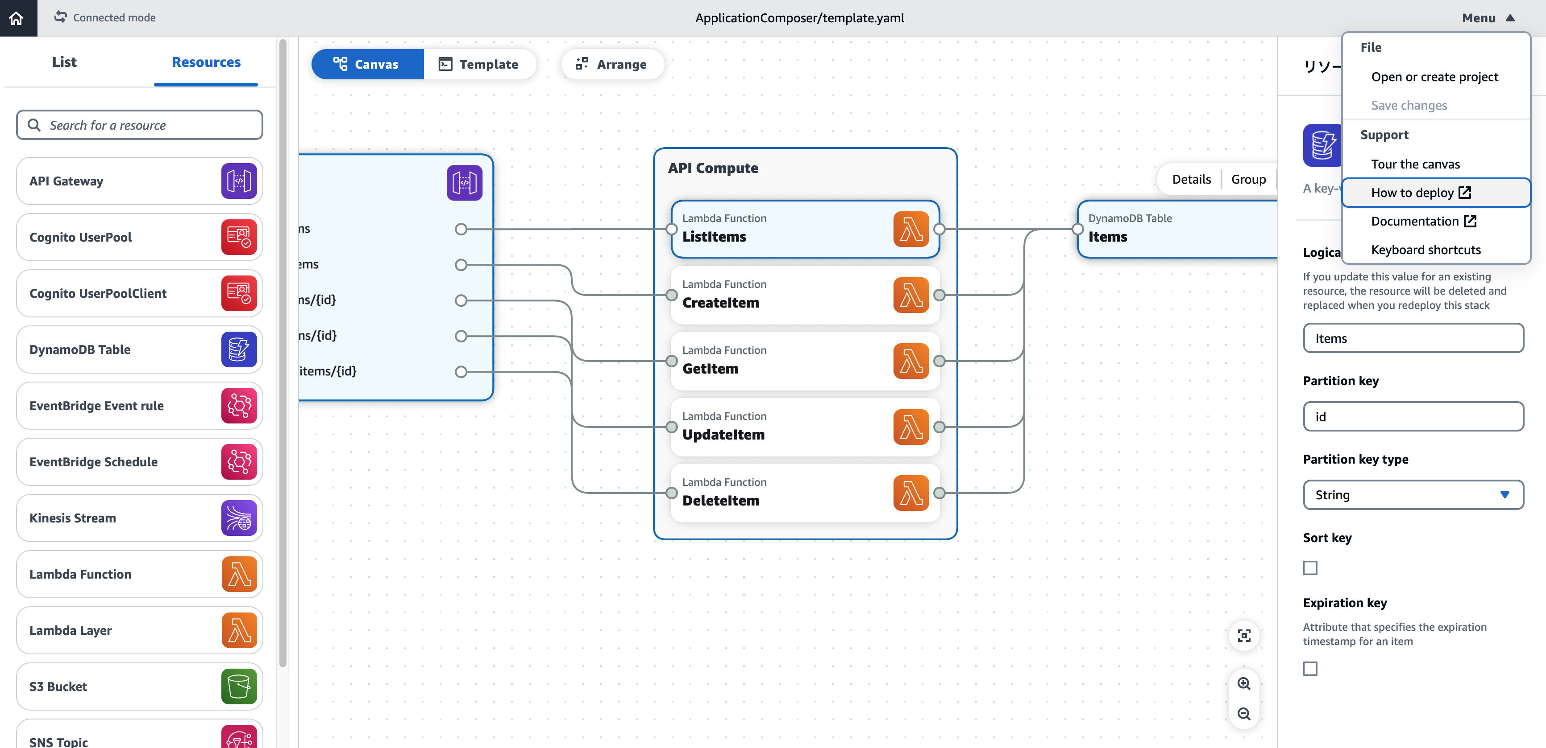Viewport: 1546px width, 748px height.
Task: Click the Group button
Action: point(1248,179)
